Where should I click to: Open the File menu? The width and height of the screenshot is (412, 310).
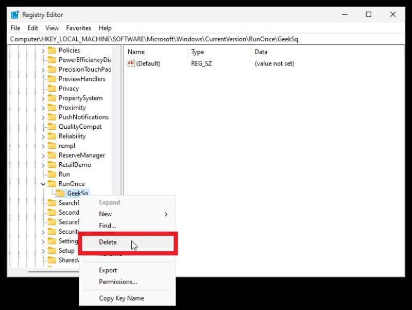click(15, 28)
